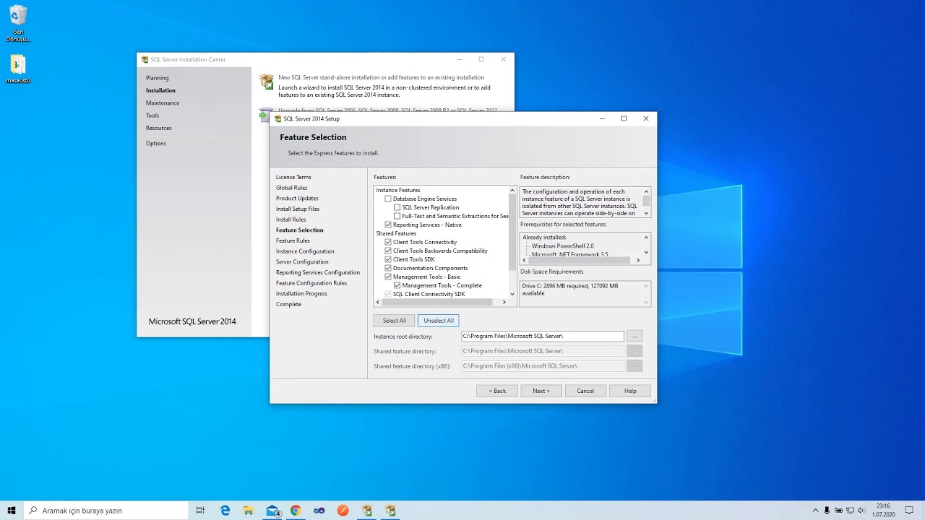Viewport: 925px width, 520px height.
Task: Click the Instance Configuration wizard step
Action: pos(305,251)
